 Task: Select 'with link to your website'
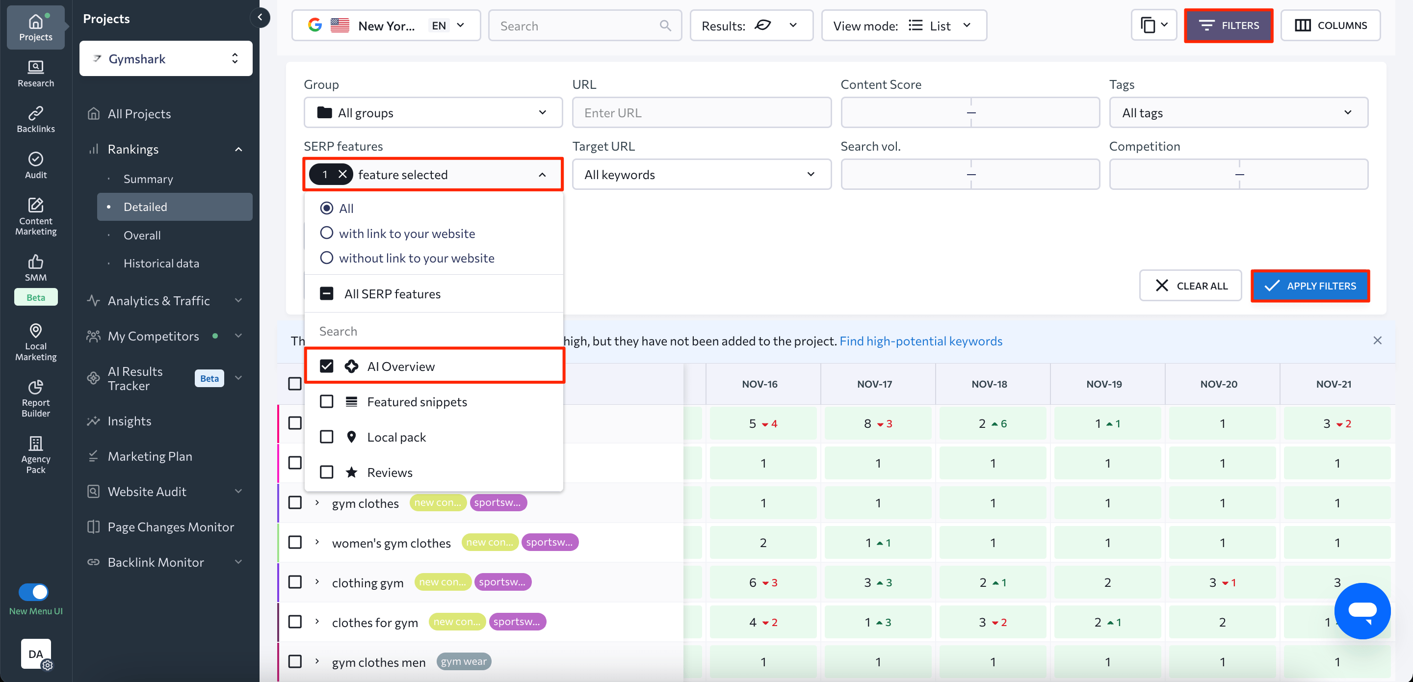(x=327, y=233)
